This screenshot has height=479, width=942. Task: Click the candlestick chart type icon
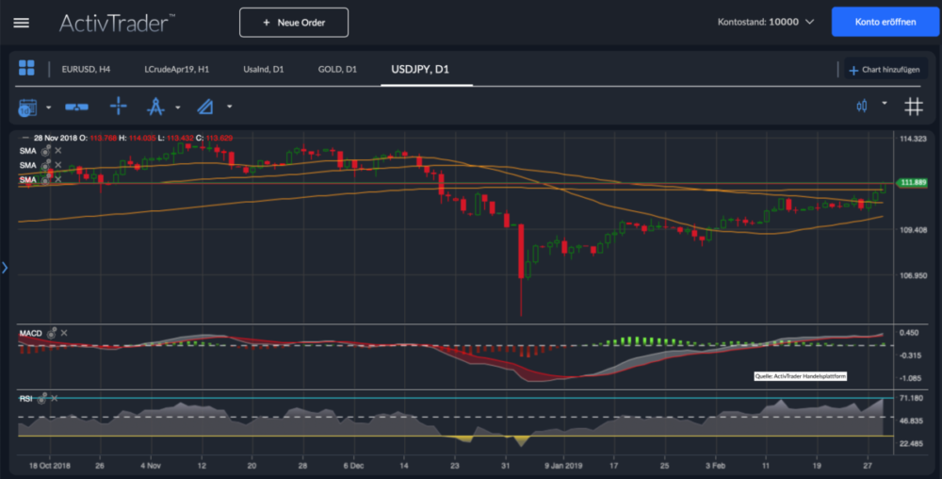pos(862,107)
